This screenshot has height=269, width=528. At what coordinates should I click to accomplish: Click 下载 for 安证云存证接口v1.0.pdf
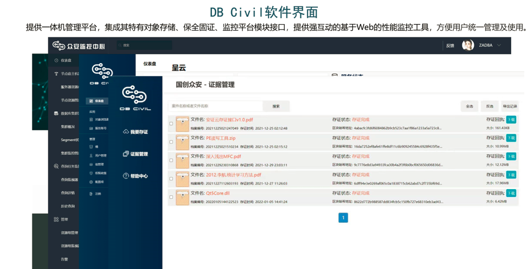(x=511, y=119)
